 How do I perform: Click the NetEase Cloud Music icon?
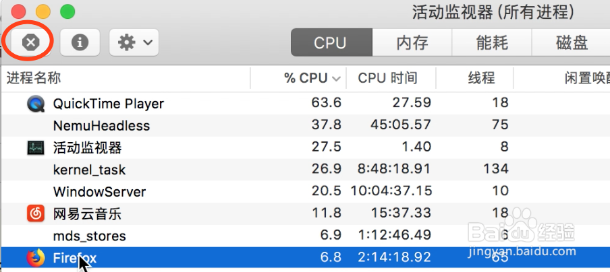[35, 214]
